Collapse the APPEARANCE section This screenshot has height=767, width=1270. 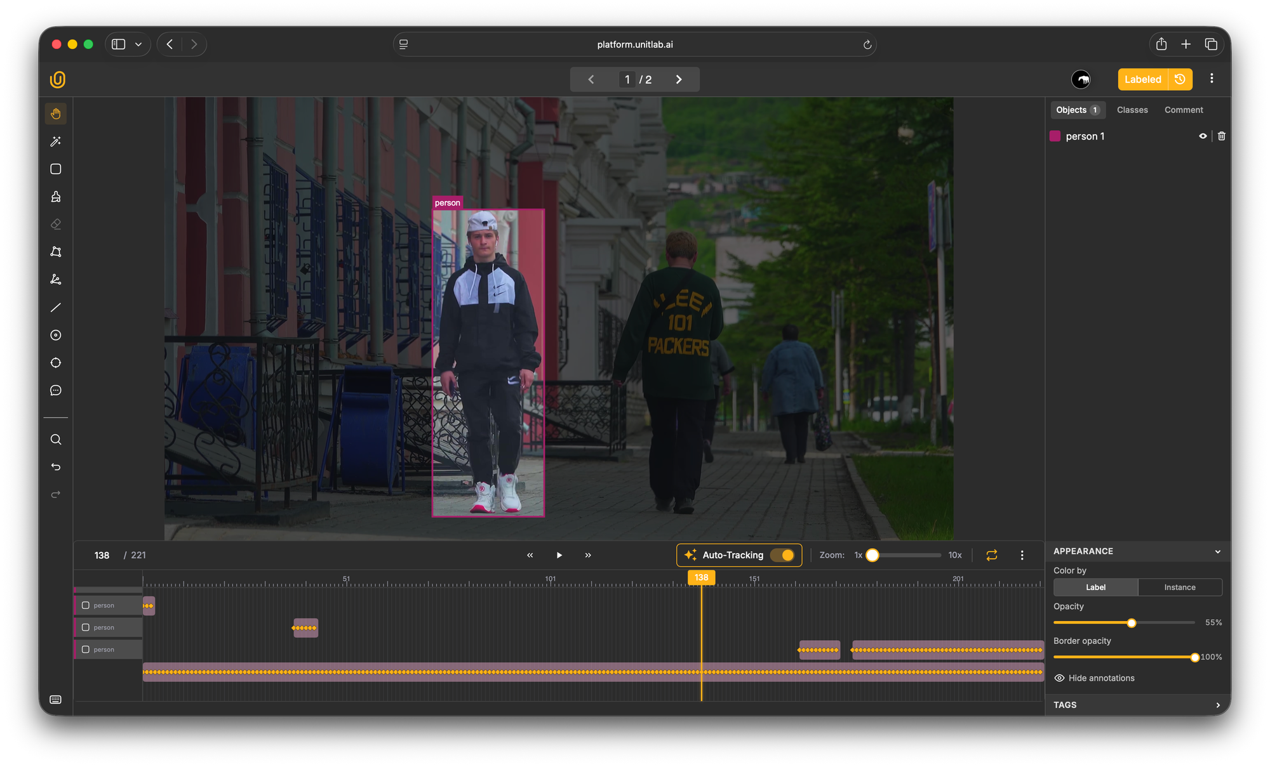coord(1217,551)
